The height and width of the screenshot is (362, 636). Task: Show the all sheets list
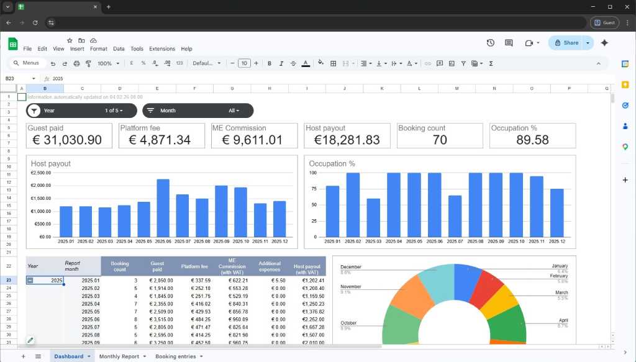(38, 356)
